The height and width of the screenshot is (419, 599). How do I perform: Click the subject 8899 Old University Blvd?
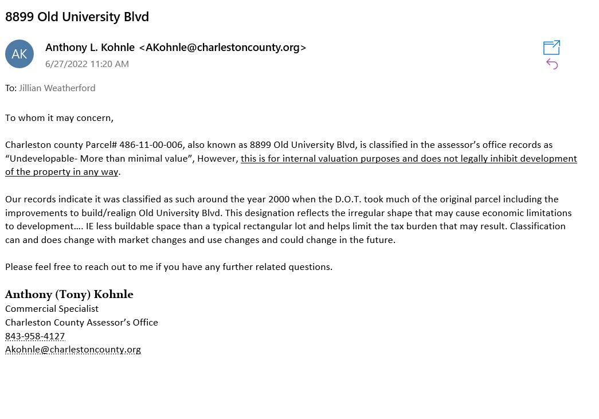(x=77, y=17)
